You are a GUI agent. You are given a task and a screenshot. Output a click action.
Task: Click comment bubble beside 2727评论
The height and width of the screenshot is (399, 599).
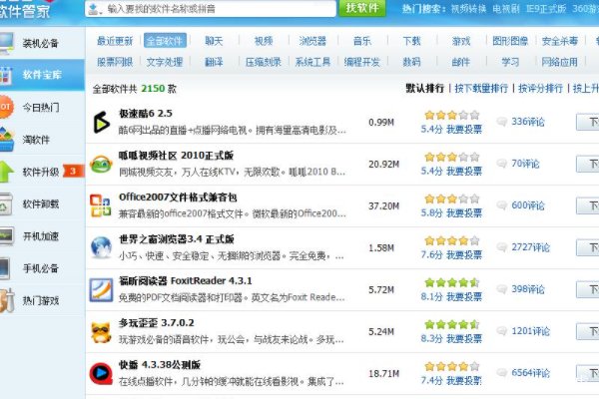click(x=501, y=247)
